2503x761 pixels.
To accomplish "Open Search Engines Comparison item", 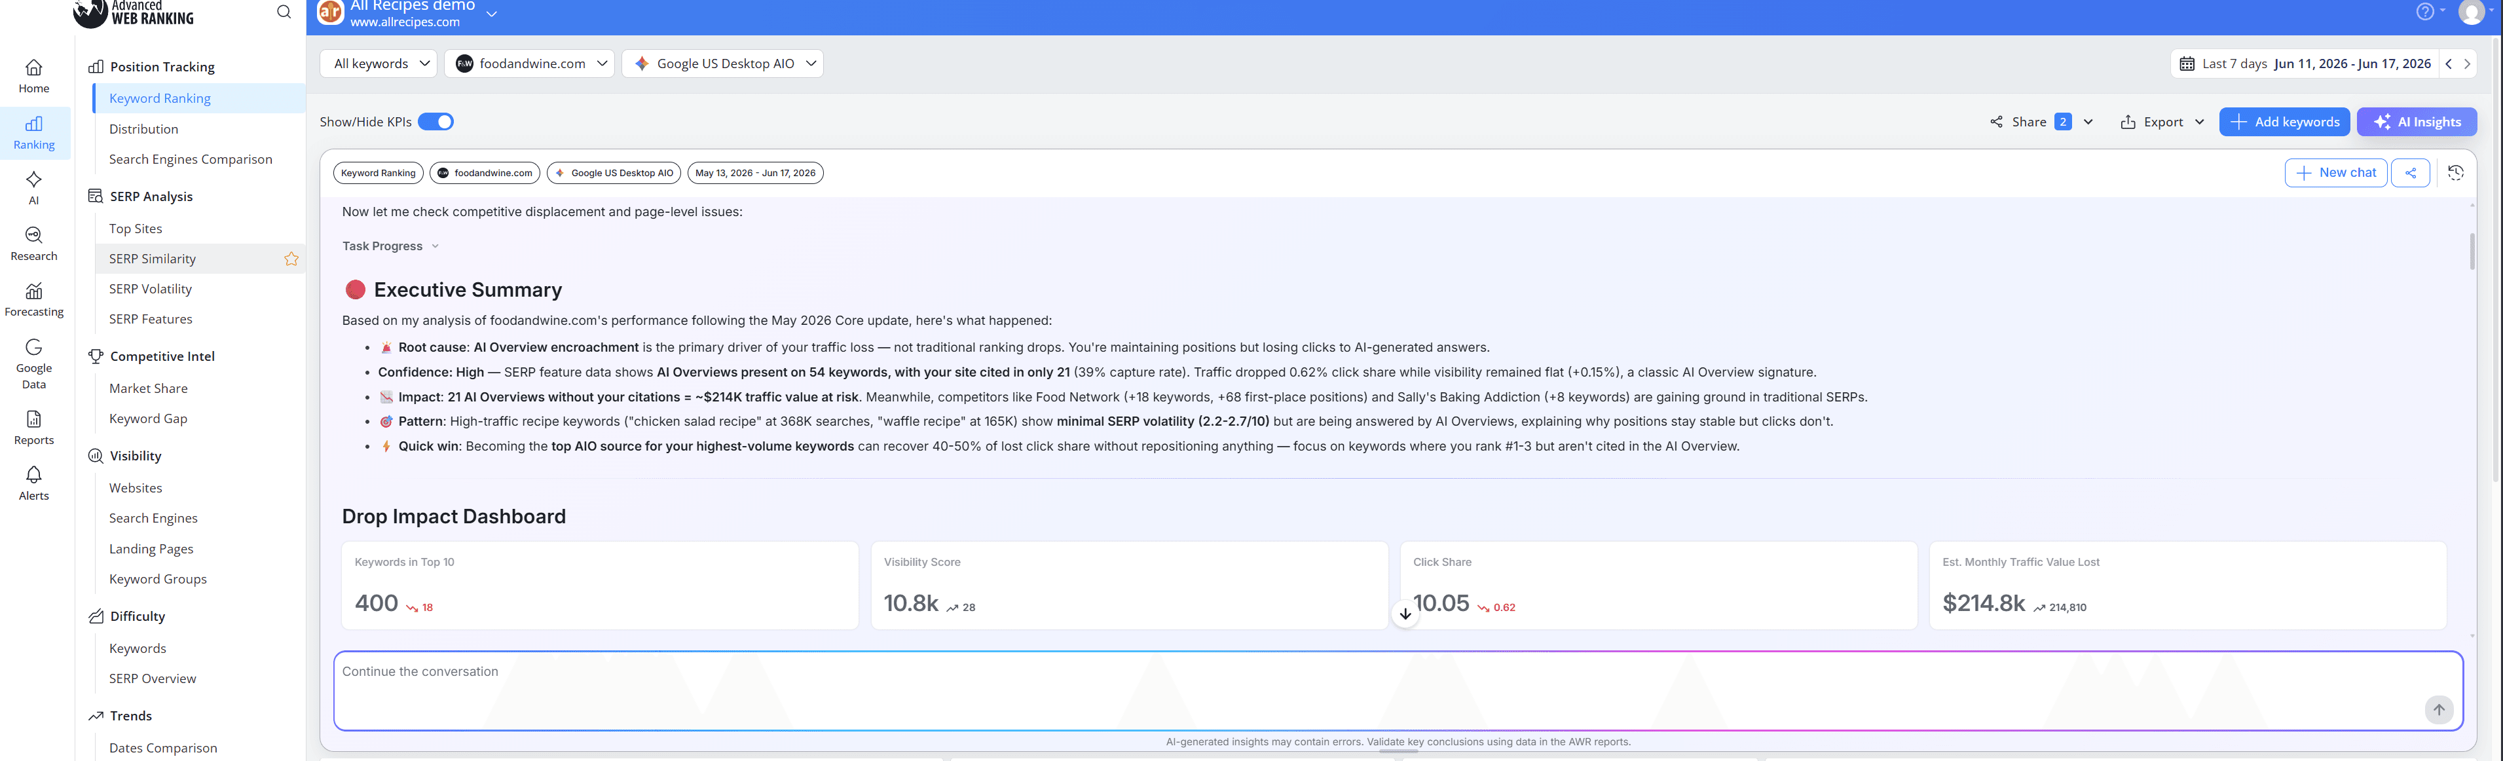I will pyautogui.click(x=191, y=158).
